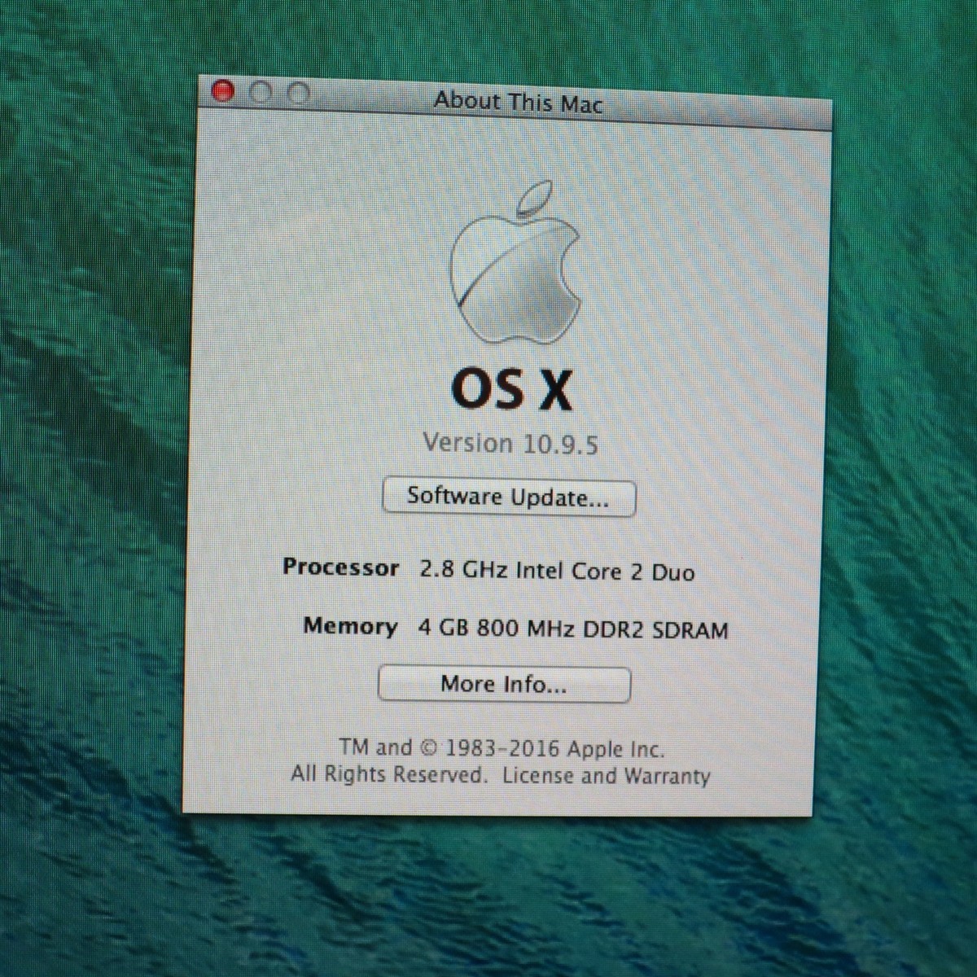The width and height of the screenshot is (977, 977).
Task: Open Software Update
Action: point(508,497)
